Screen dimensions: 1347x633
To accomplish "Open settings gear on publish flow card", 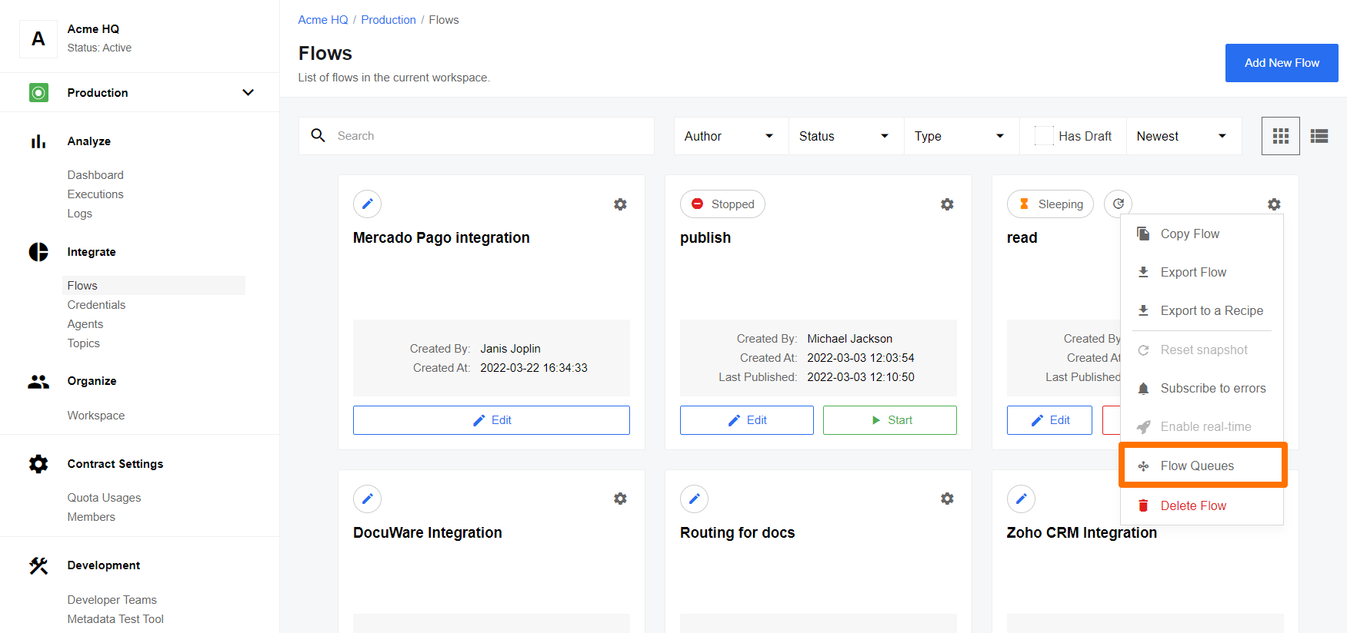I will (x=947, y=204).
